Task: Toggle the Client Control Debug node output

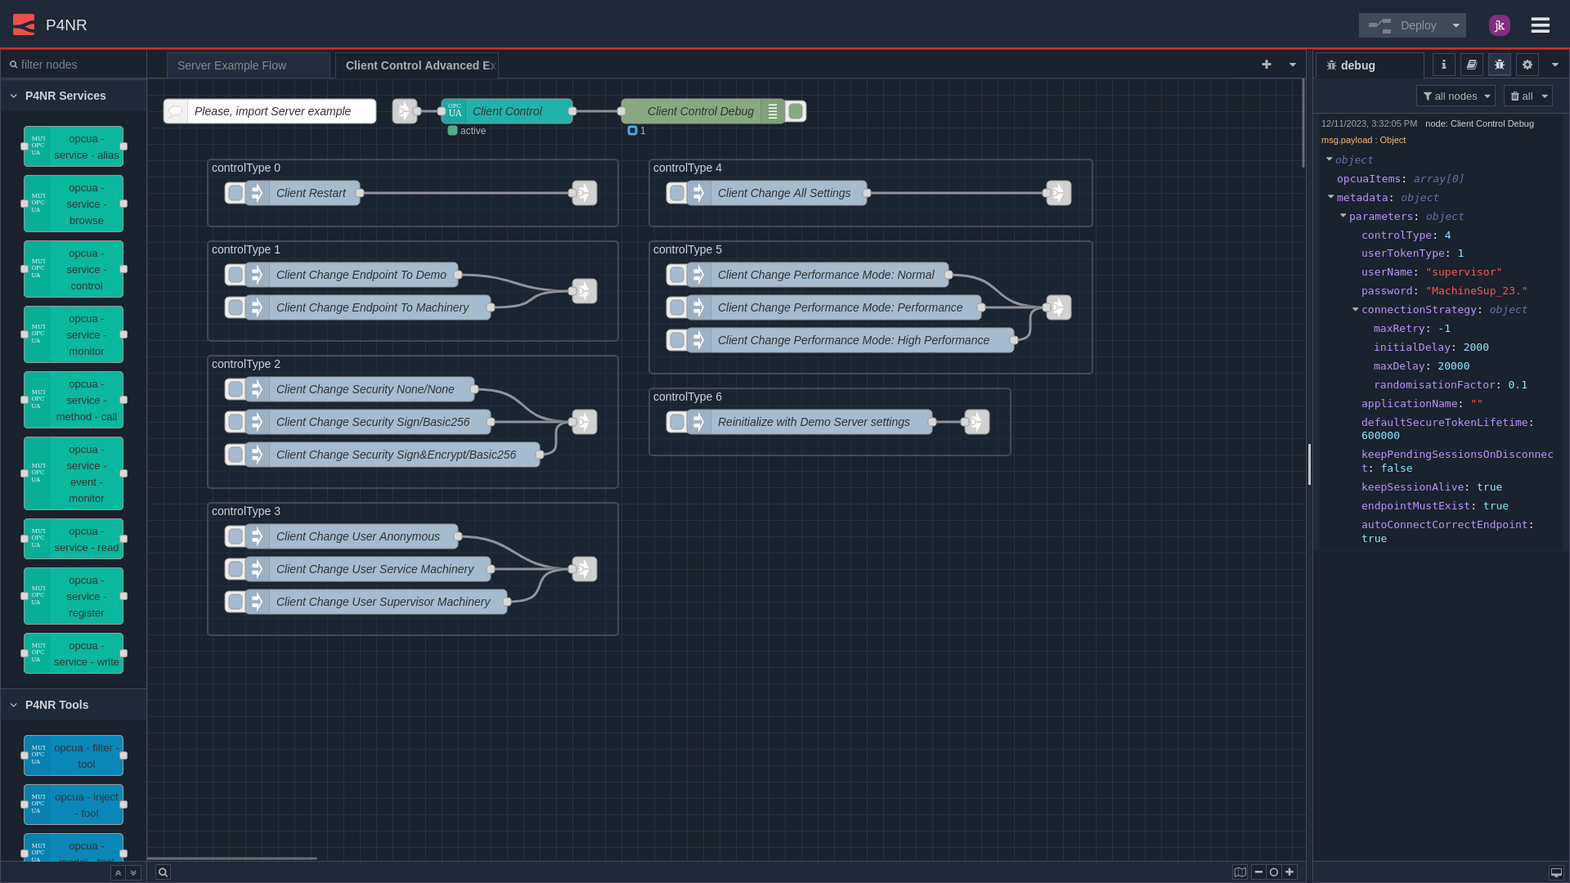Action: [796, 111]
